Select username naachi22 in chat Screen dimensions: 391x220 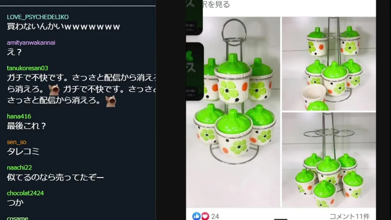20,167
